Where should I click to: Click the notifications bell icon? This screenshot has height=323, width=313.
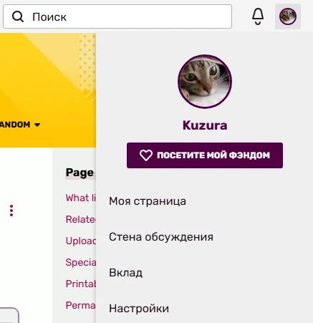258,16
